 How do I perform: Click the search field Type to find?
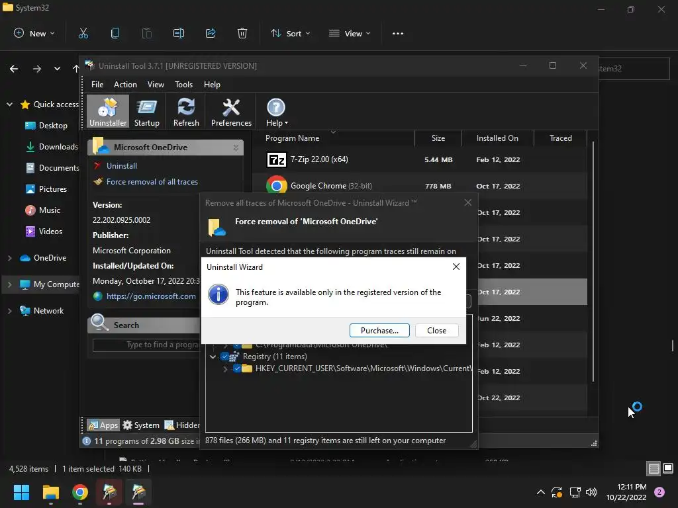coord(146,345)
